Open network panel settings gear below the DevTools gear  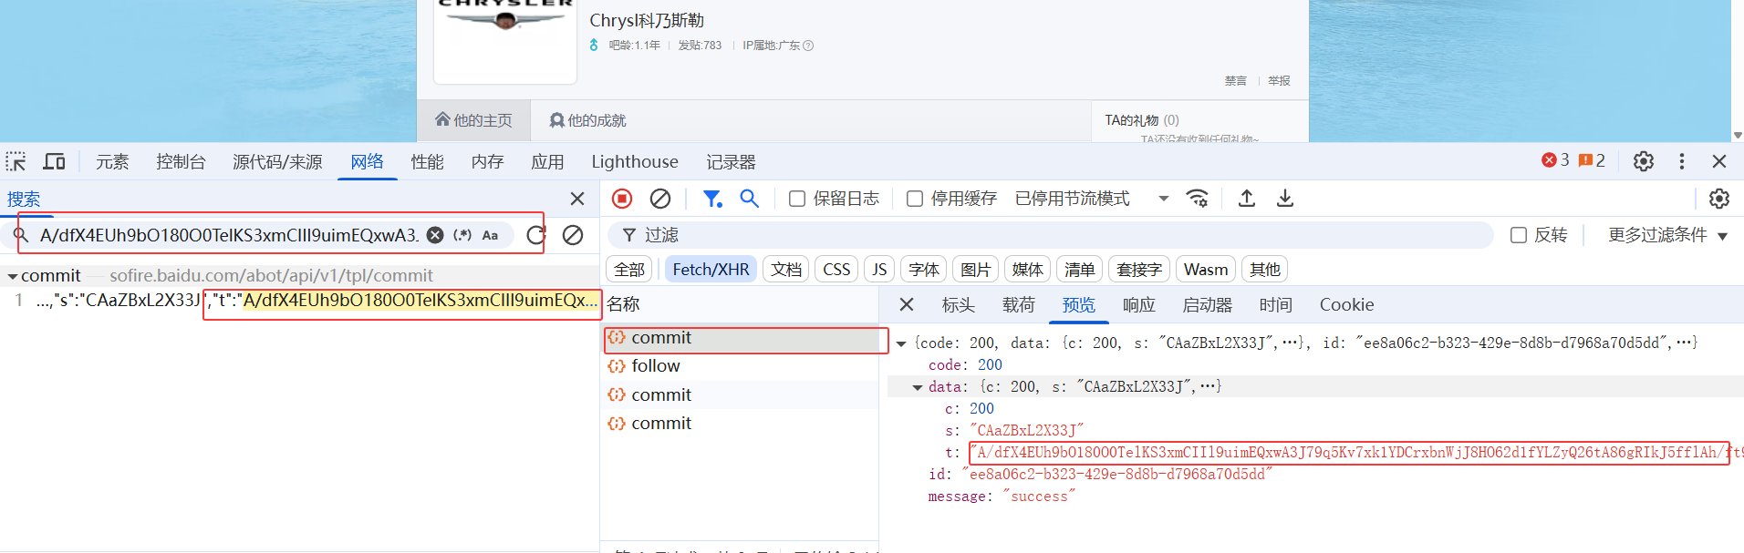[x=1719, y=199]
